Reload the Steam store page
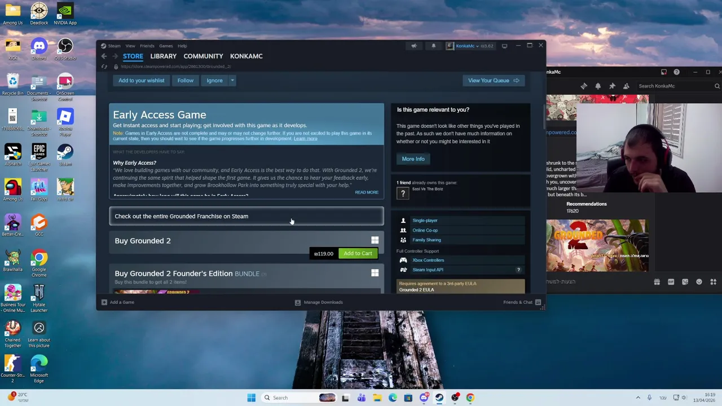 (104, 67)
